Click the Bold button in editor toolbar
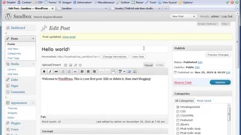Screen dimensions: 241x135 click(44, 72)
